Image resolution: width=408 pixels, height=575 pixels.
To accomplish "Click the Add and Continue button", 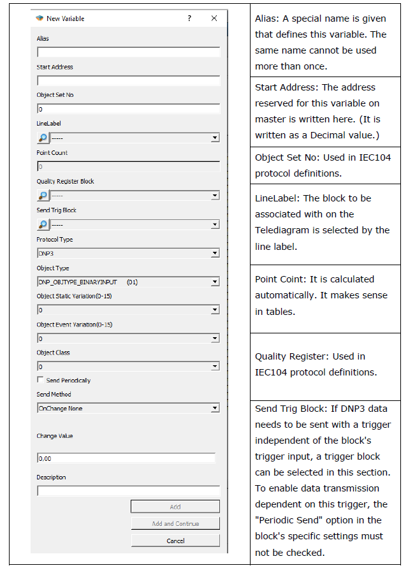I will pyautogui.click(x=175, y=523).
